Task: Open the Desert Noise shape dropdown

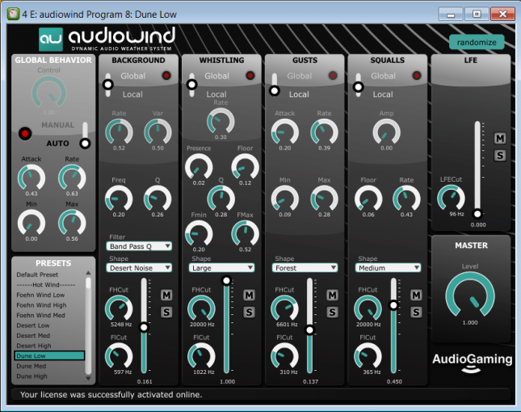Action: [x=140, y=267]
